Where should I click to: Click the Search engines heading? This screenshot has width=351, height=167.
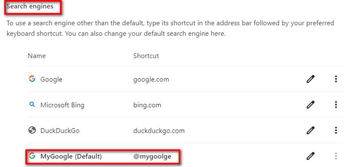point(30,6)
